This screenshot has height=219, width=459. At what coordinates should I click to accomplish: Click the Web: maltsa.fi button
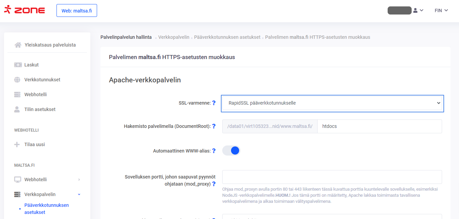point(77,10)
